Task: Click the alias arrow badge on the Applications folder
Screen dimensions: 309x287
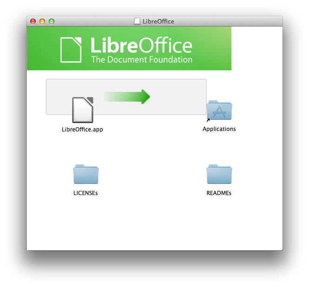Action: (x=208, y=120)
